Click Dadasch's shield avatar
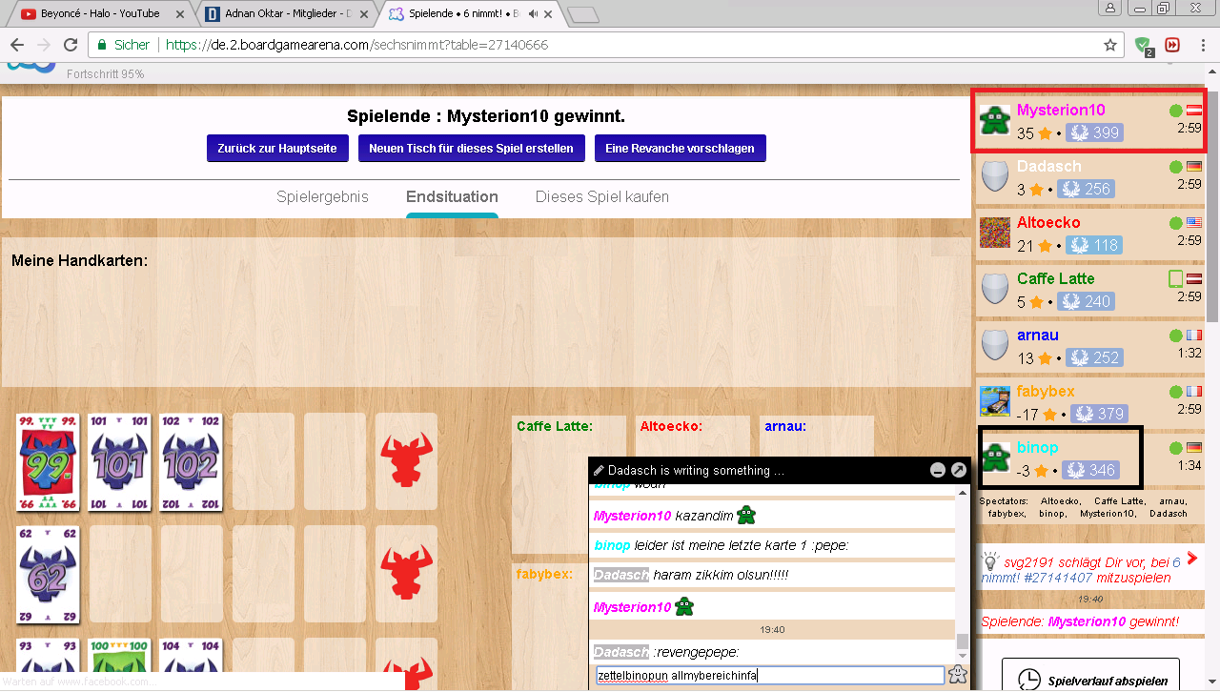 coord(995,176)
